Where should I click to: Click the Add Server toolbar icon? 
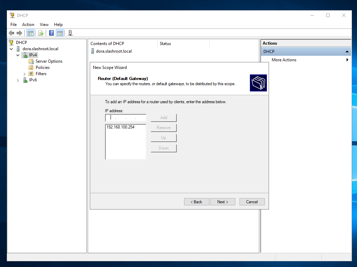(70, 33)
